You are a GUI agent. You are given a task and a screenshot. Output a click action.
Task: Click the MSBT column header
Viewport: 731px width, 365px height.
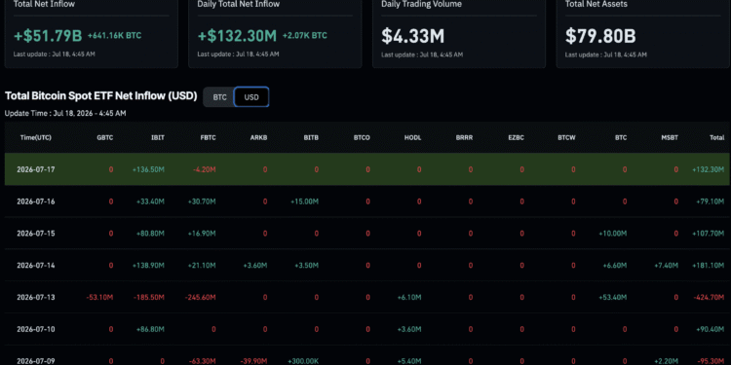[x=670, y=138]
